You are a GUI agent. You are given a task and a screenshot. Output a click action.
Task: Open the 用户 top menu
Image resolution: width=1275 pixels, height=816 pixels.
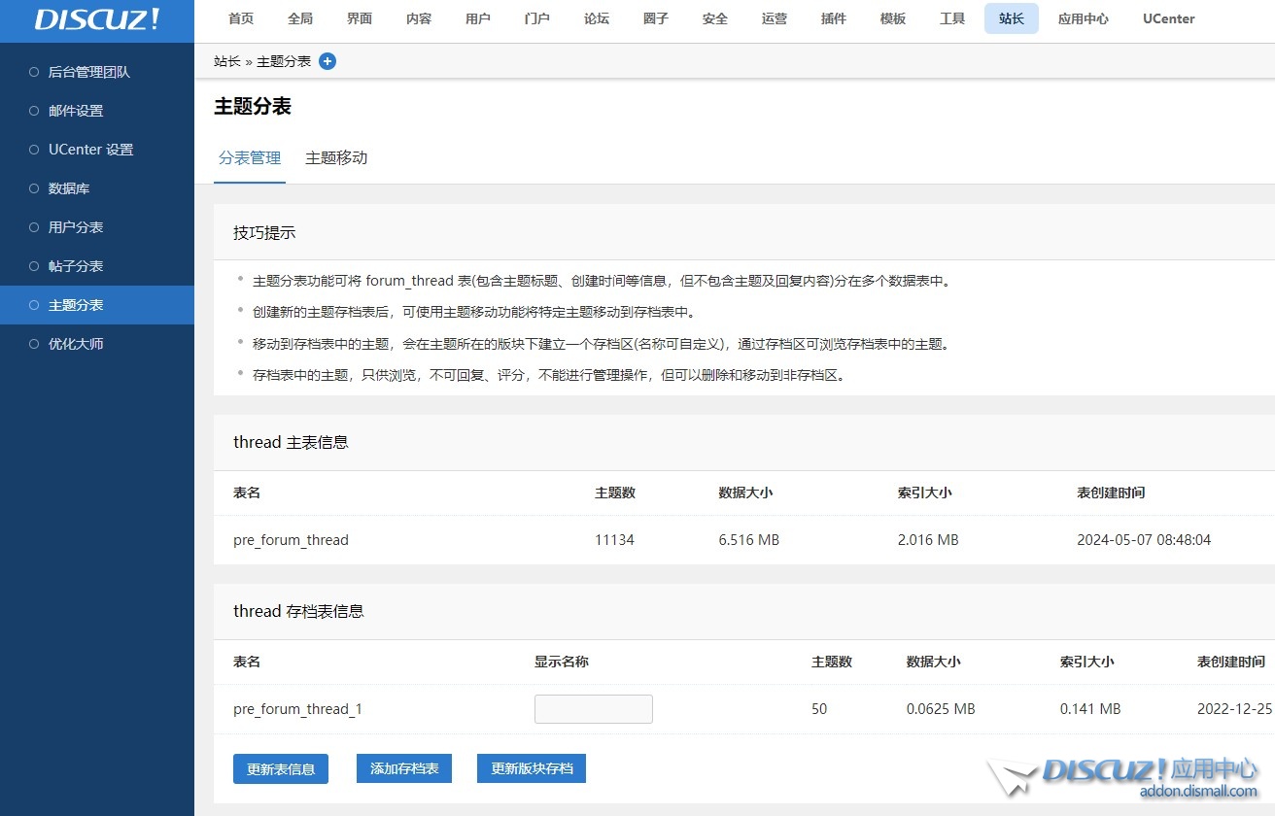click(x=478, y=18)
